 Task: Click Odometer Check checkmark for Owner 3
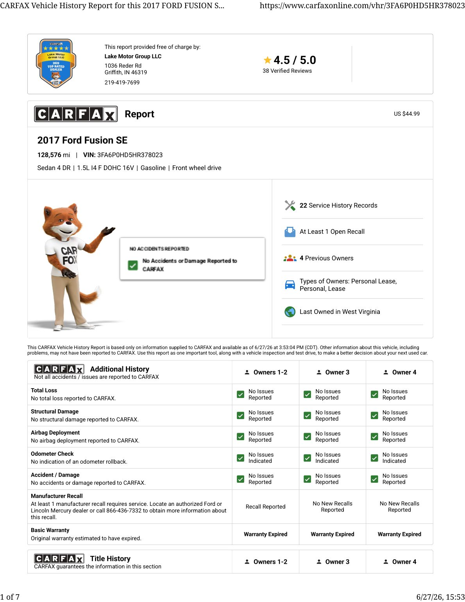[x=308, y=458]
